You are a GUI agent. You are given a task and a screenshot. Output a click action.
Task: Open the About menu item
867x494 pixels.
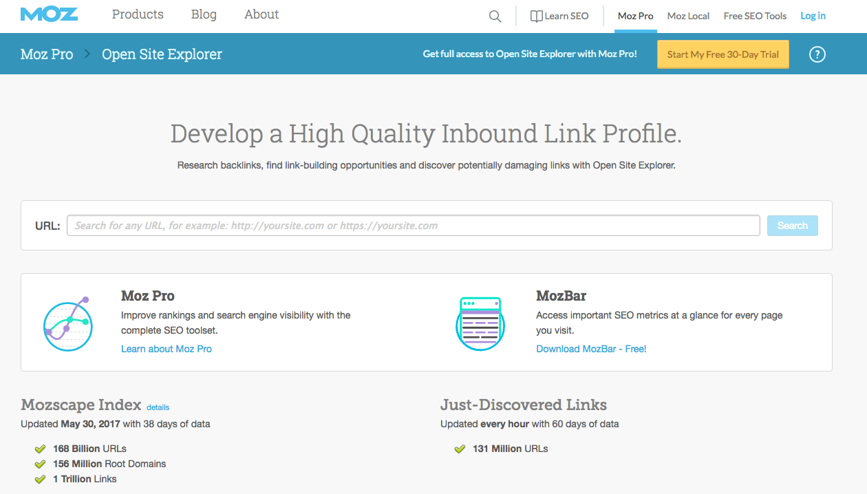click(261, 14)
